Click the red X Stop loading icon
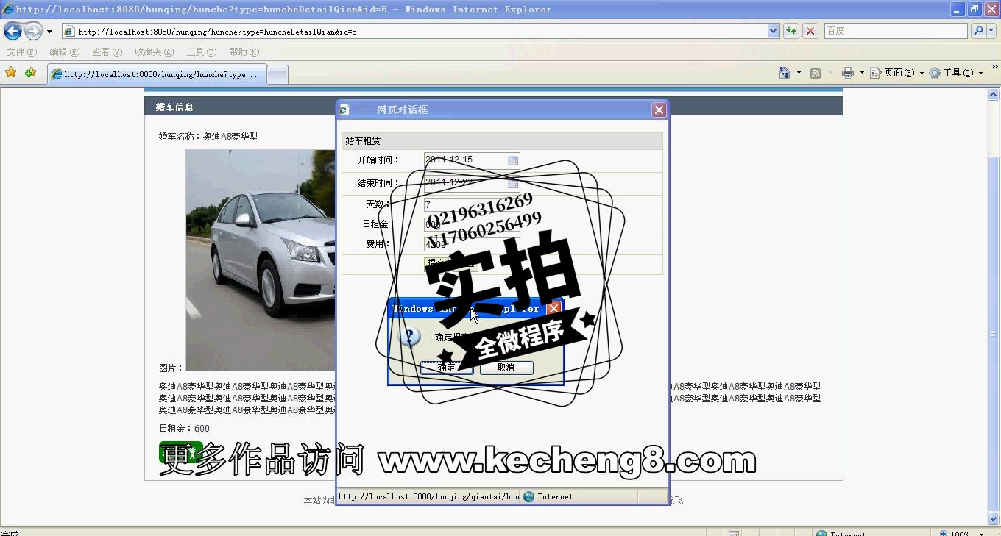 coord(810,31)
